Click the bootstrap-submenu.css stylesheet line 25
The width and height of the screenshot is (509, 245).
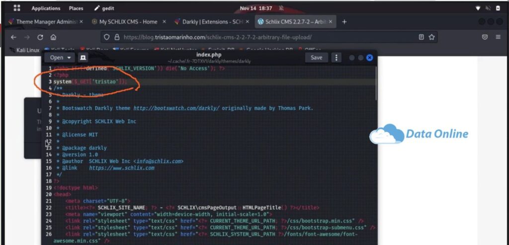[x=220, y=228]
